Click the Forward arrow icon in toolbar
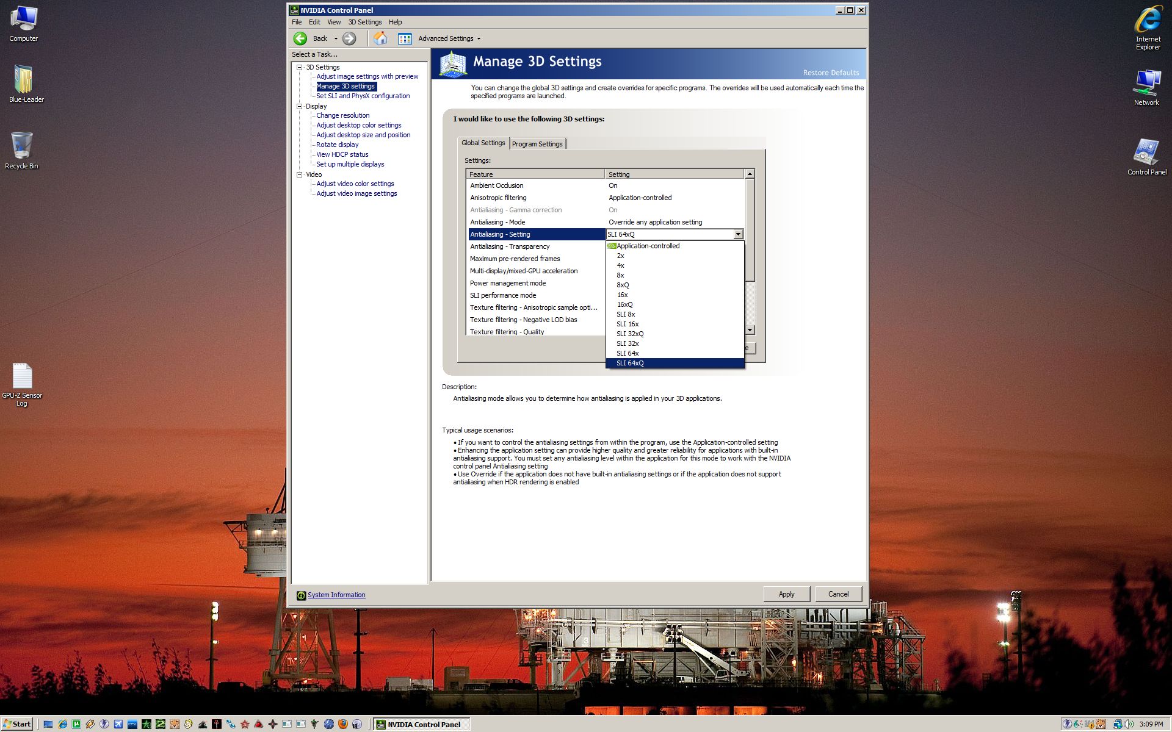Viewport: 1172px width, 732px height. 349,38
